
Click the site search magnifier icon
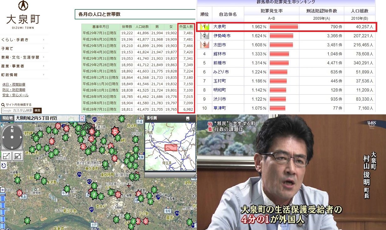click(3, 105)
